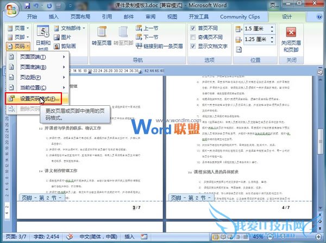Click 字数: 2,454 word count
This screenshot has height=243, width=326.
46,236
